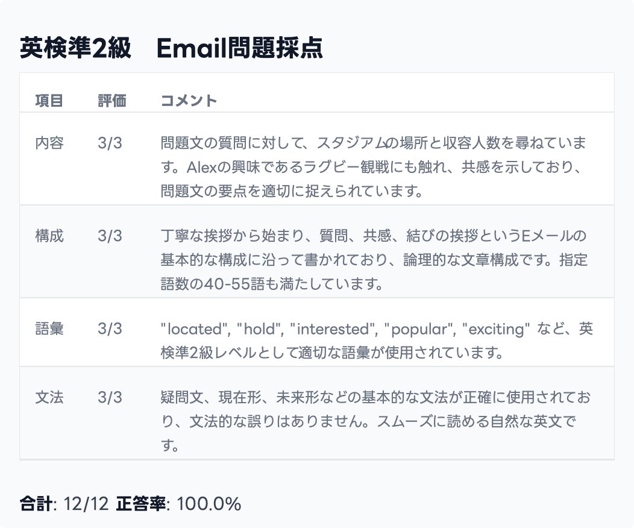
Task: Select the コメント column header
Action: (189, 101)
